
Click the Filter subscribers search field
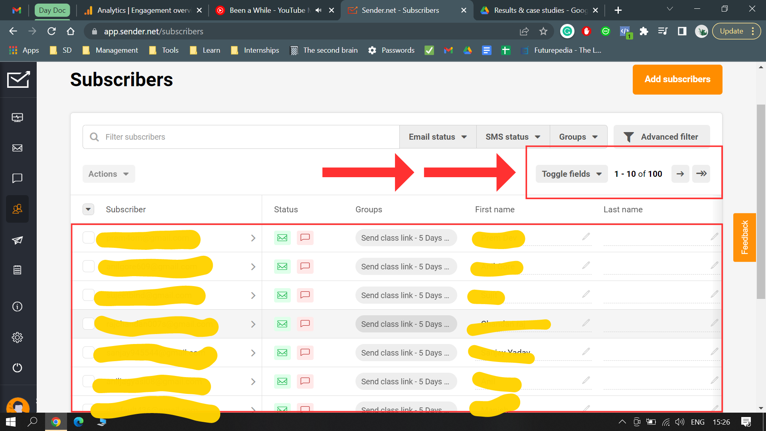(241, 137)
